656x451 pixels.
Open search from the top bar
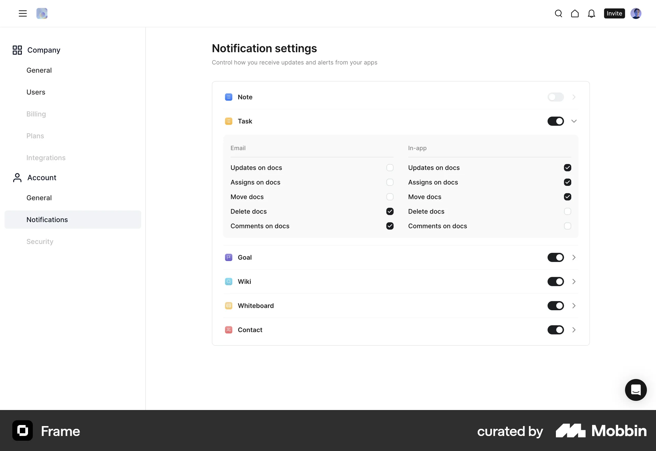click(x=559, y=13)
